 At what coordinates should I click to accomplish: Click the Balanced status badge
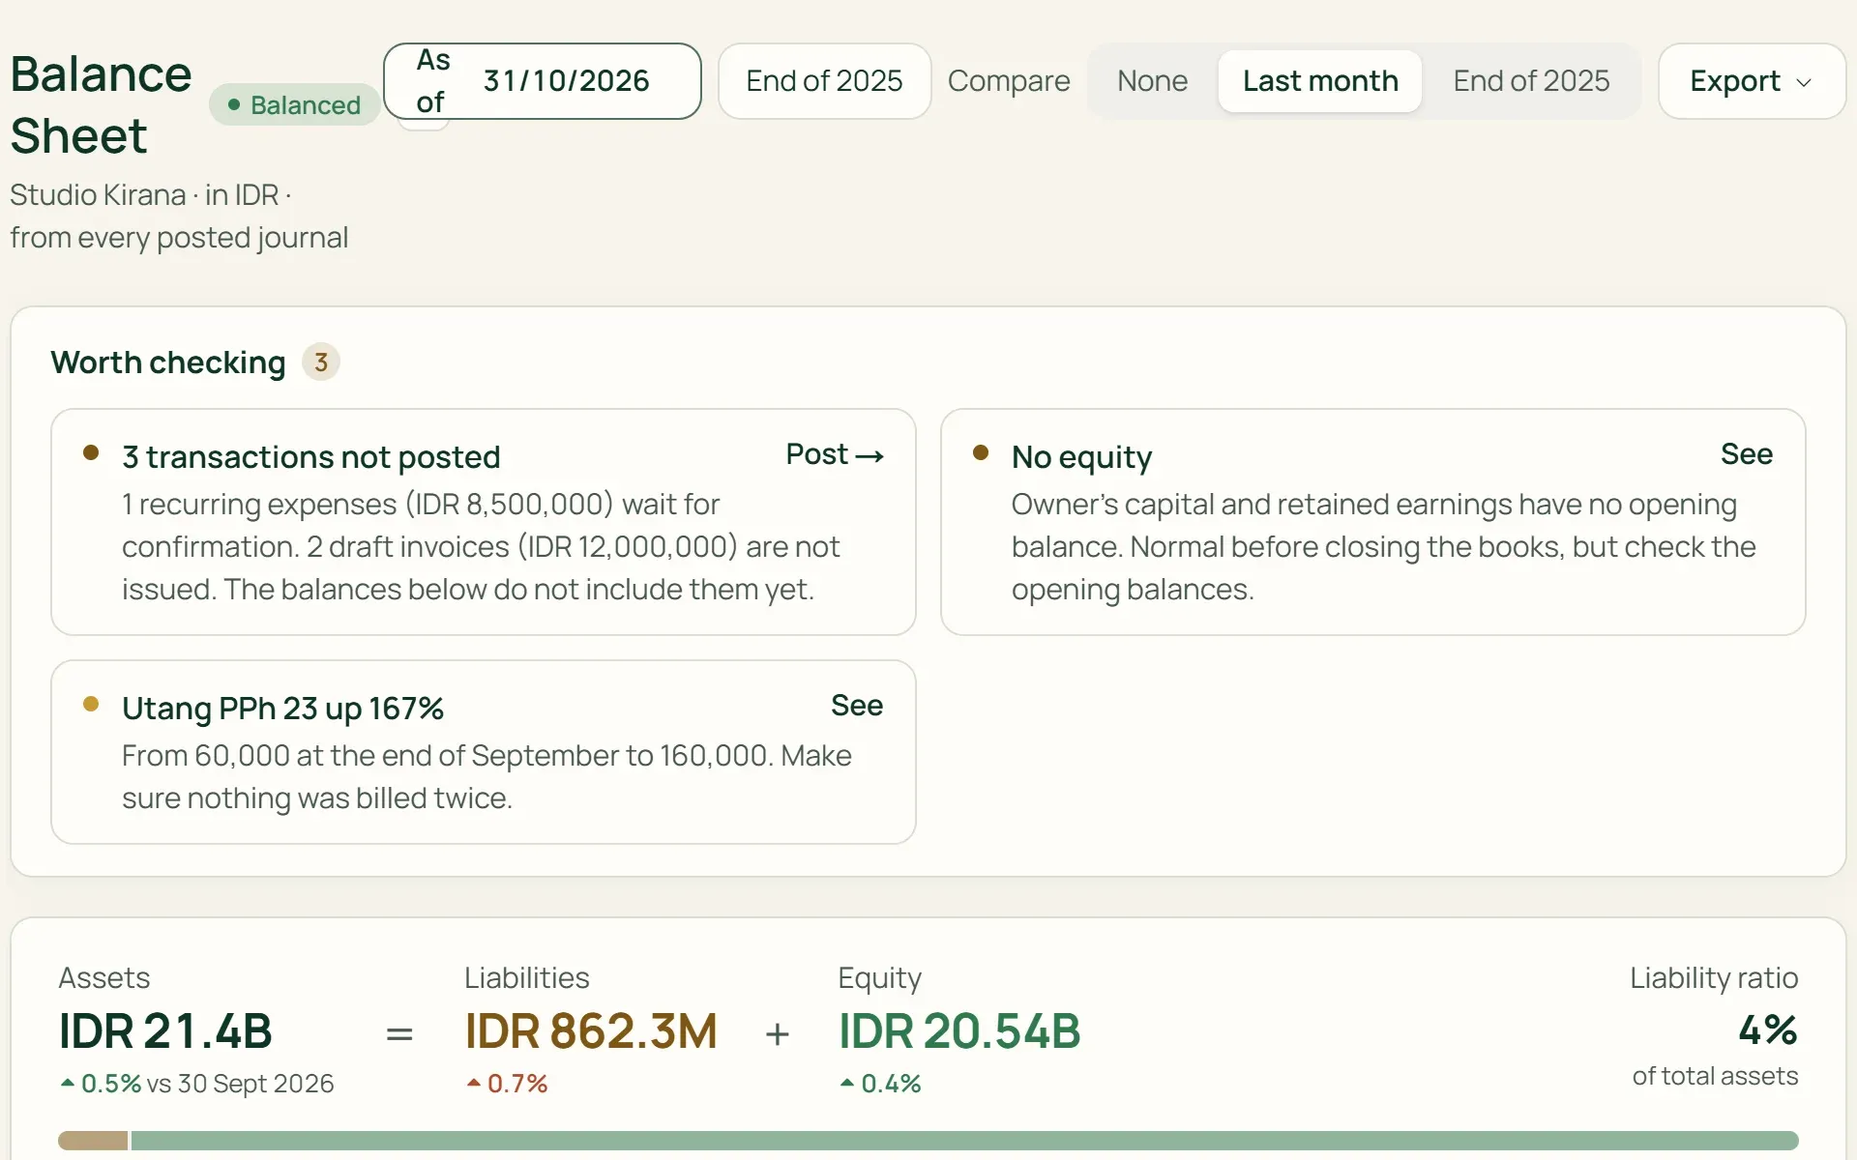coord(294,104)
